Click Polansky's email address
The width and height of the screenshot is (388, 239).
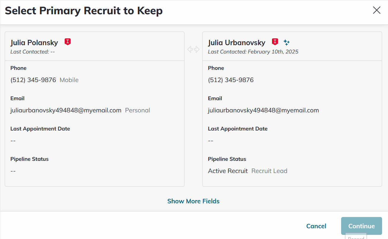coord(66,110)
